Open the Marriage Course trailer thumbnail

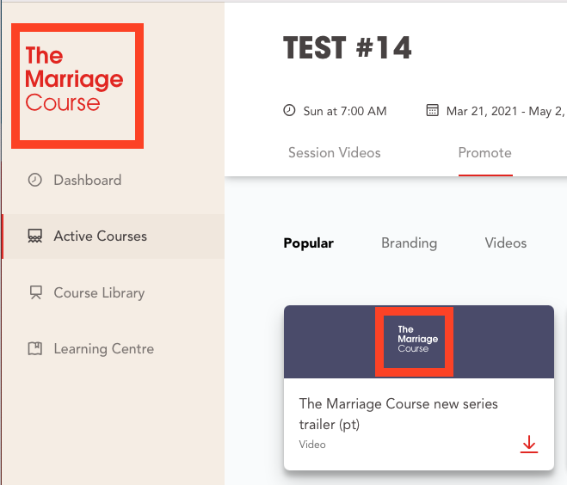(x=419, y=342)
